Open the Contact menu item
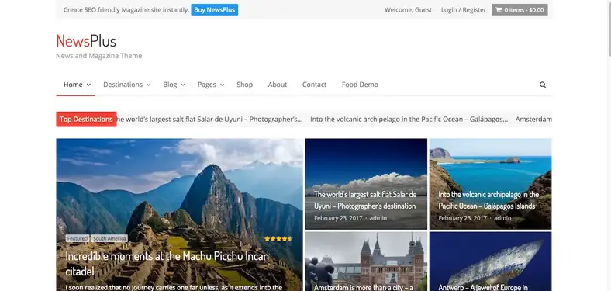This screenshot has height=291, width=611. click(315, 85)
